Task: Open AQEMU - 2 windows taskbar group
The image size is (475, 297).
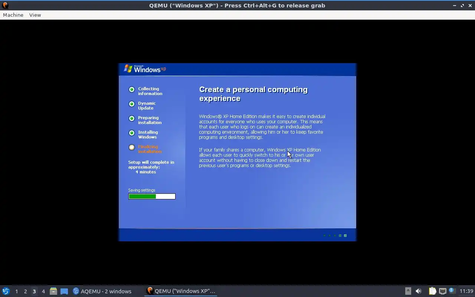Action: (x=102, y=291)
